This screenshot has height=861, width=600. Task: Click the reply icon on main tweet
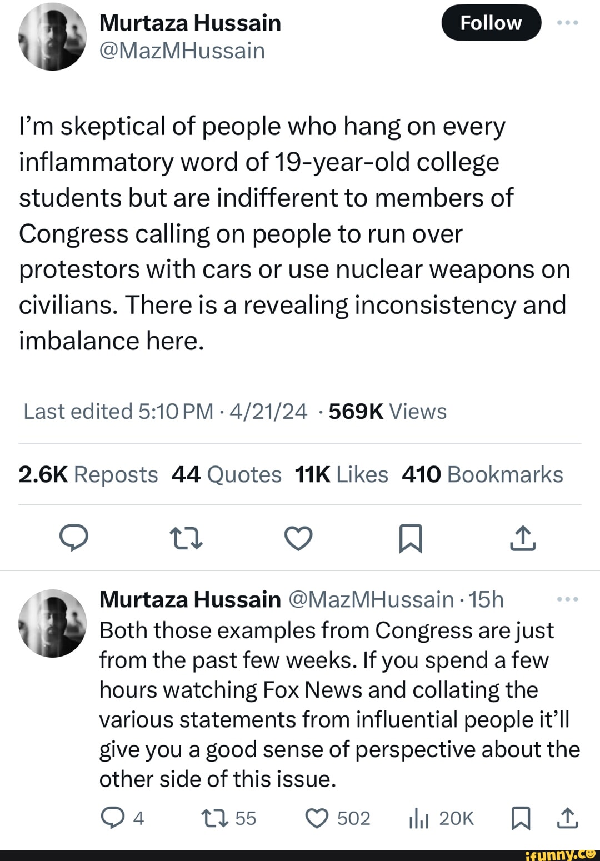[74, 538]
